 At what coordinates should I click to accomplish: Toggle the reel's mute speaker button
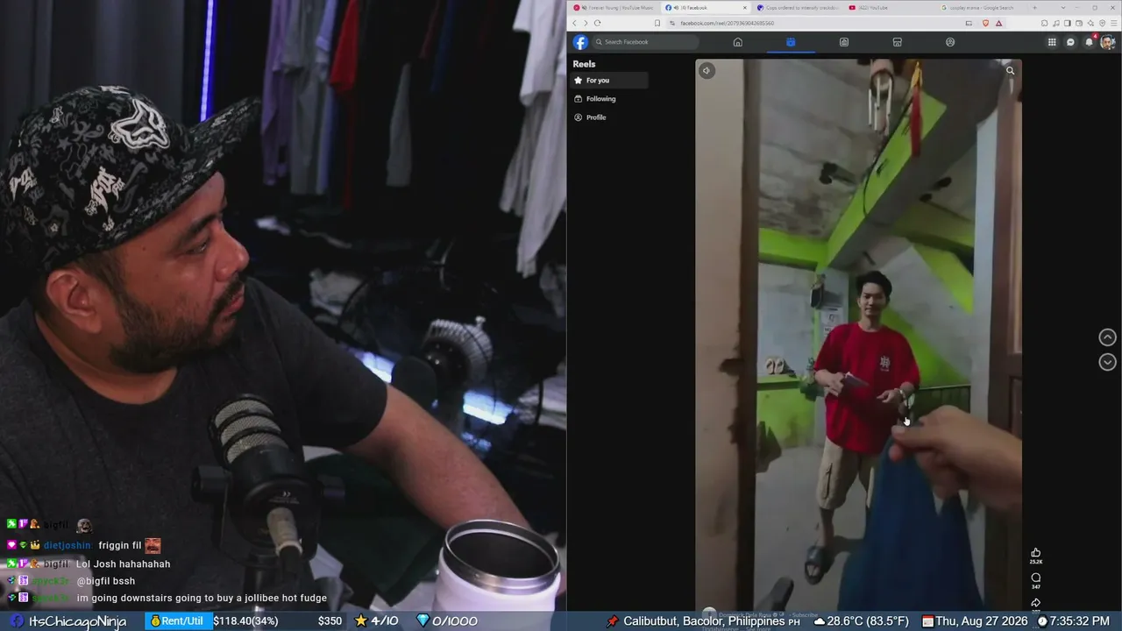(707, 71)
